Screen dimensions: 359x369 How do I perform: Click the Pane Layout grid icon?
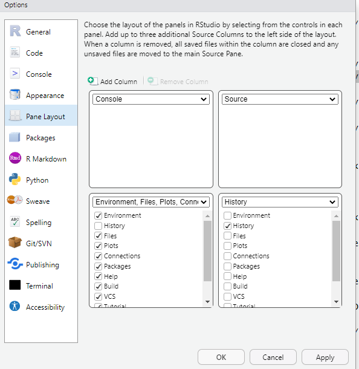coord(15,116)
